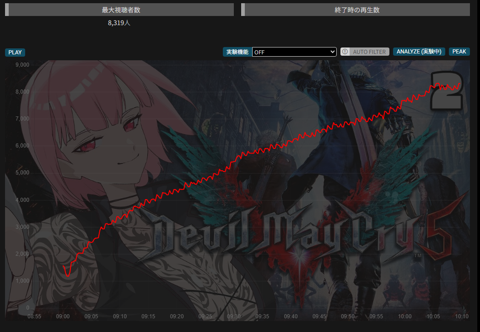Screen dimensions: 480x332
Task: Click the 実験機能 label
Action: 237,52
